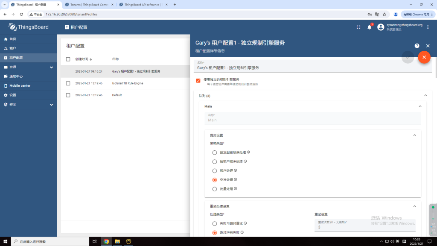Open Mobile center in the sidebar
The height and width of the screenshot is (246, 437).
pyautogui.click(x=29, y=85)
